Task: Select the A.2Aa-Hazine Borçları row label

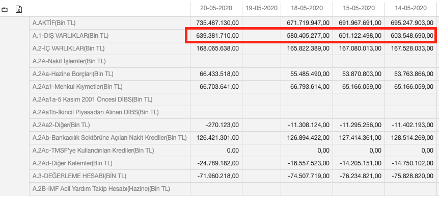Action: [x=73, y=74]
